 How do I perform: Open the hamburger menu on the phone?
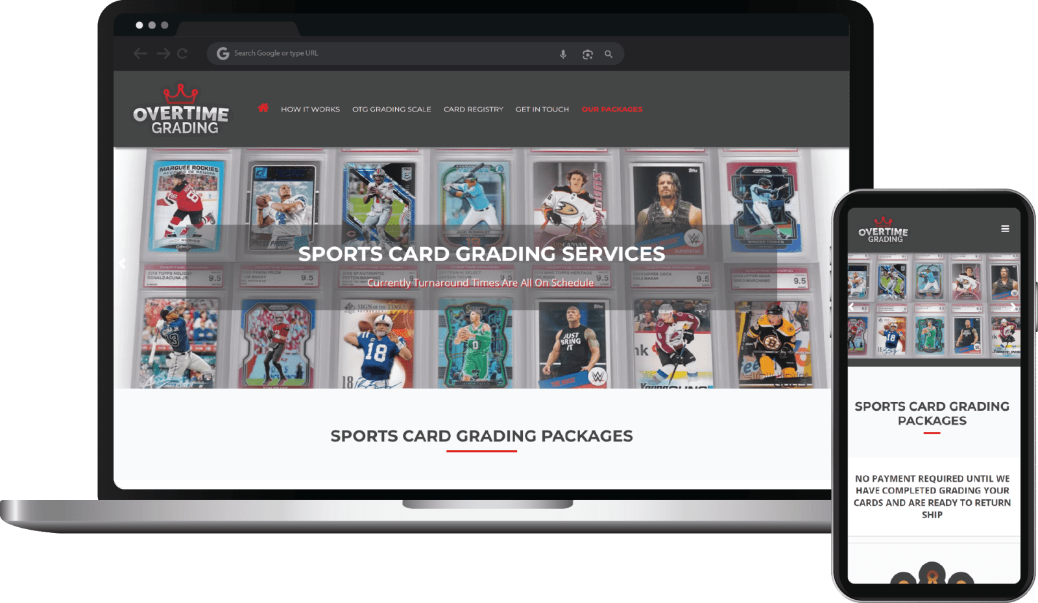click(1005, 229)
